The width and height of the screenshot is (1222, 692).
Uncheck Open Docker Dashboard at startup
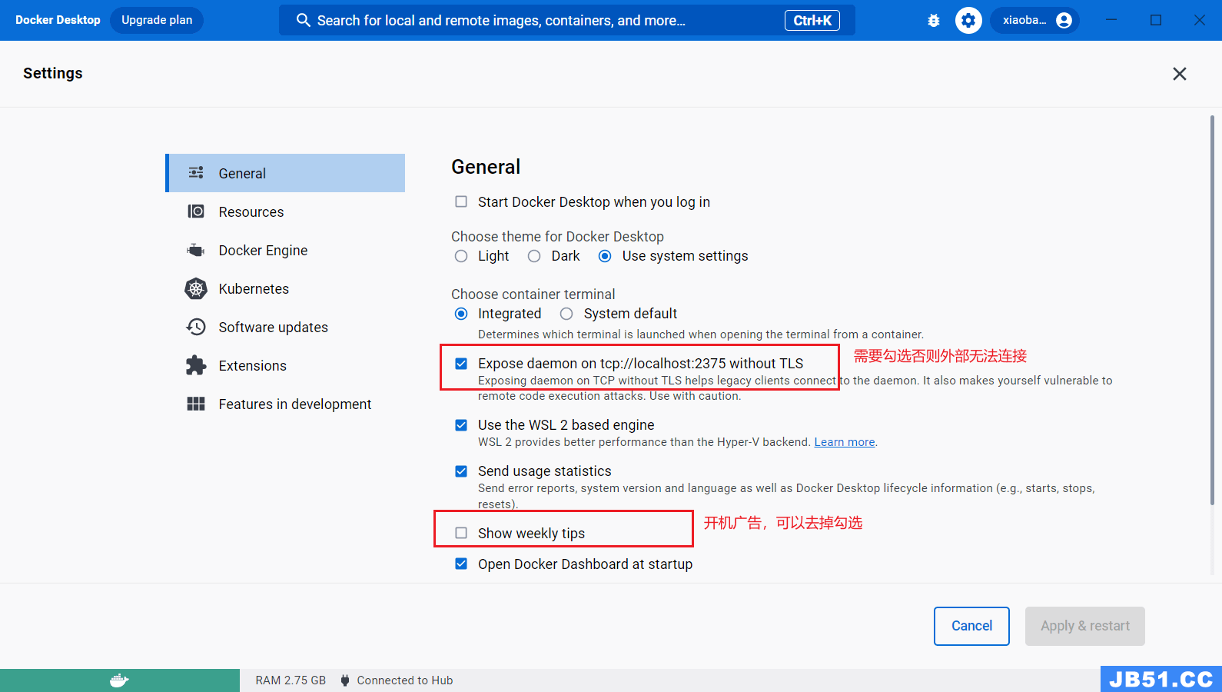(x=461, y=564)
